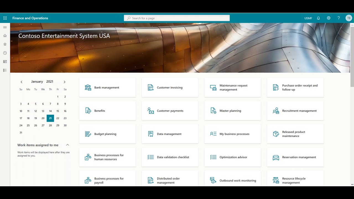Click the Search for a page field
This screenshot has height=199, width=354.
177,18
